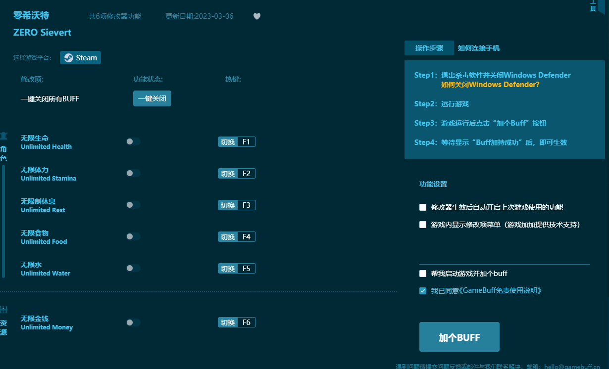This screenshot has height=369, width=609.
Task: Click the F2 hotkey switch button
Action: point(237,174)
